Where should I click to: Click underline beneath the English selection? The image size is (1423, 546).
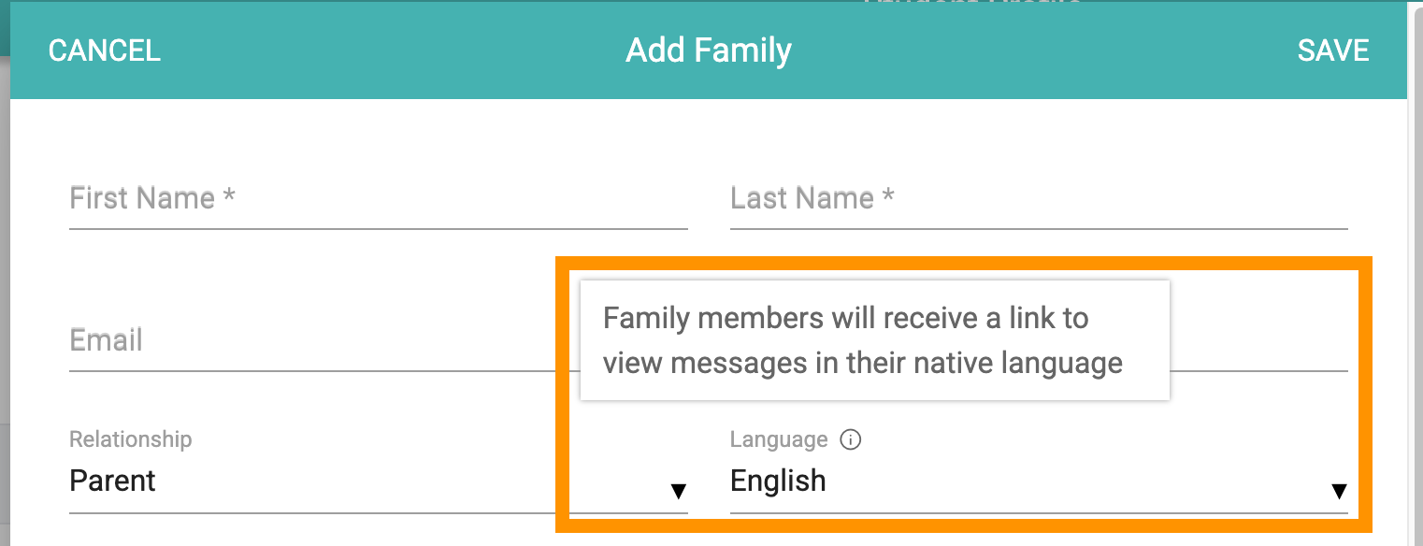pyautogui.click(x=1039, y=512)
